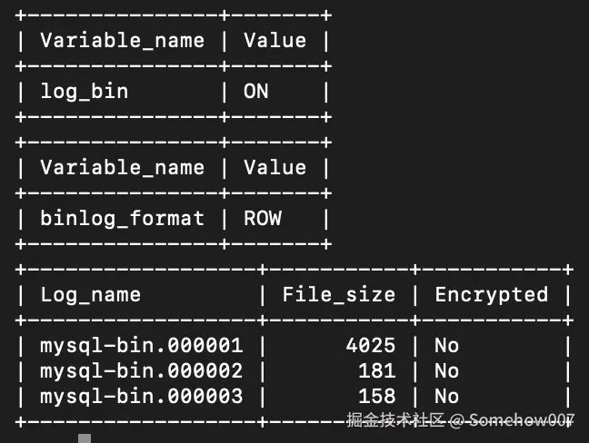Click the Encrypted value No for mysql-bin.000001
Image resolution: width=589 pixels, height=443 pixels.
coord(446,346)
